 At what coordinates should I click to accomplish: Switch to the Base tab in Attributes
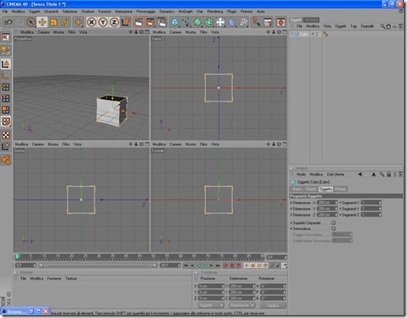297,189
